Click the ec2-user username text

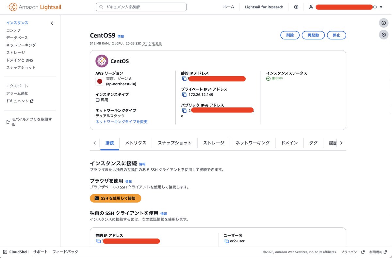[237, 241]
